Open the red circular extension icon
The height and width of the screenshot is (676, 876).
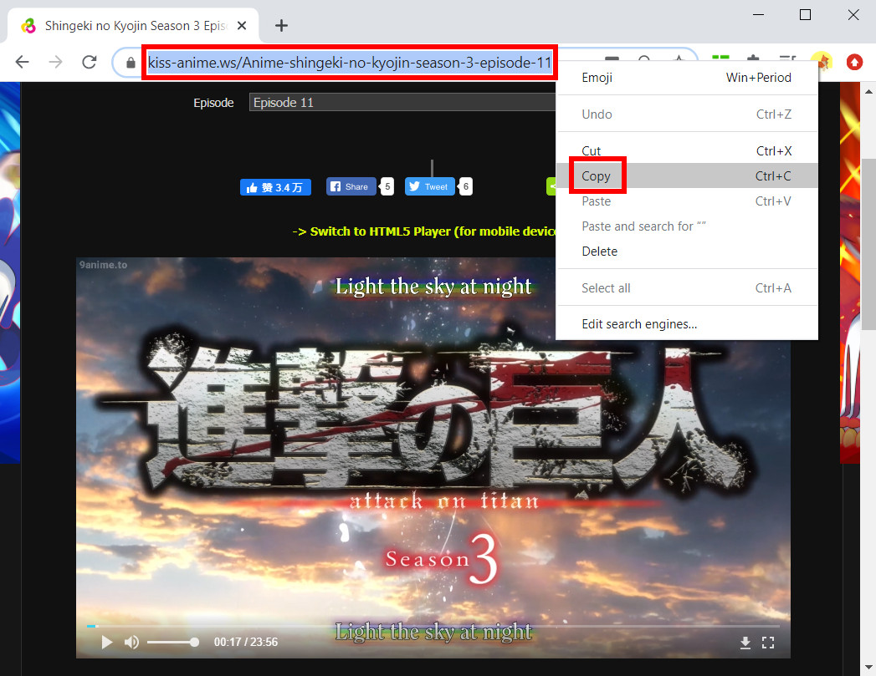(x=854, y=62)
